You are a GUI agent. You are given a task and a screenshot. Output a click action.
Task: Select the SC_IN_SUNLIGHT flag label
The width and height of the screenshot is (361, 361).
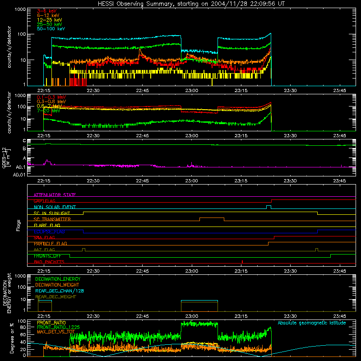[52, 213]
